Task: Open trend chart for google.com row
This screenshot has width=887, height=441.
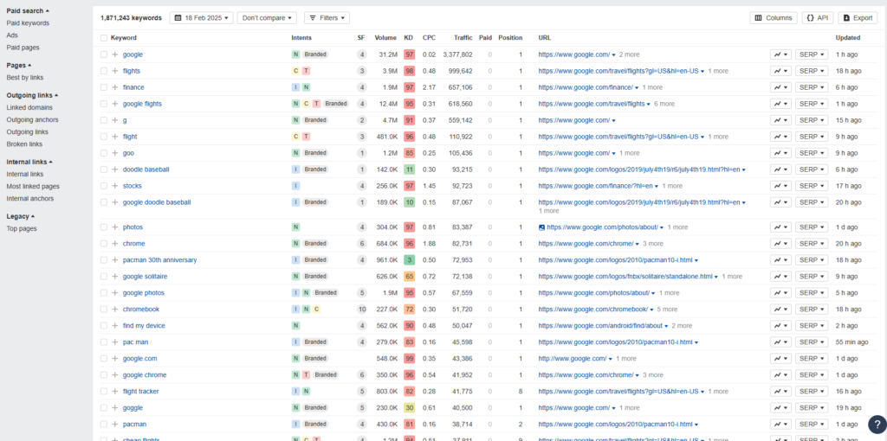Action: (780, 359)
